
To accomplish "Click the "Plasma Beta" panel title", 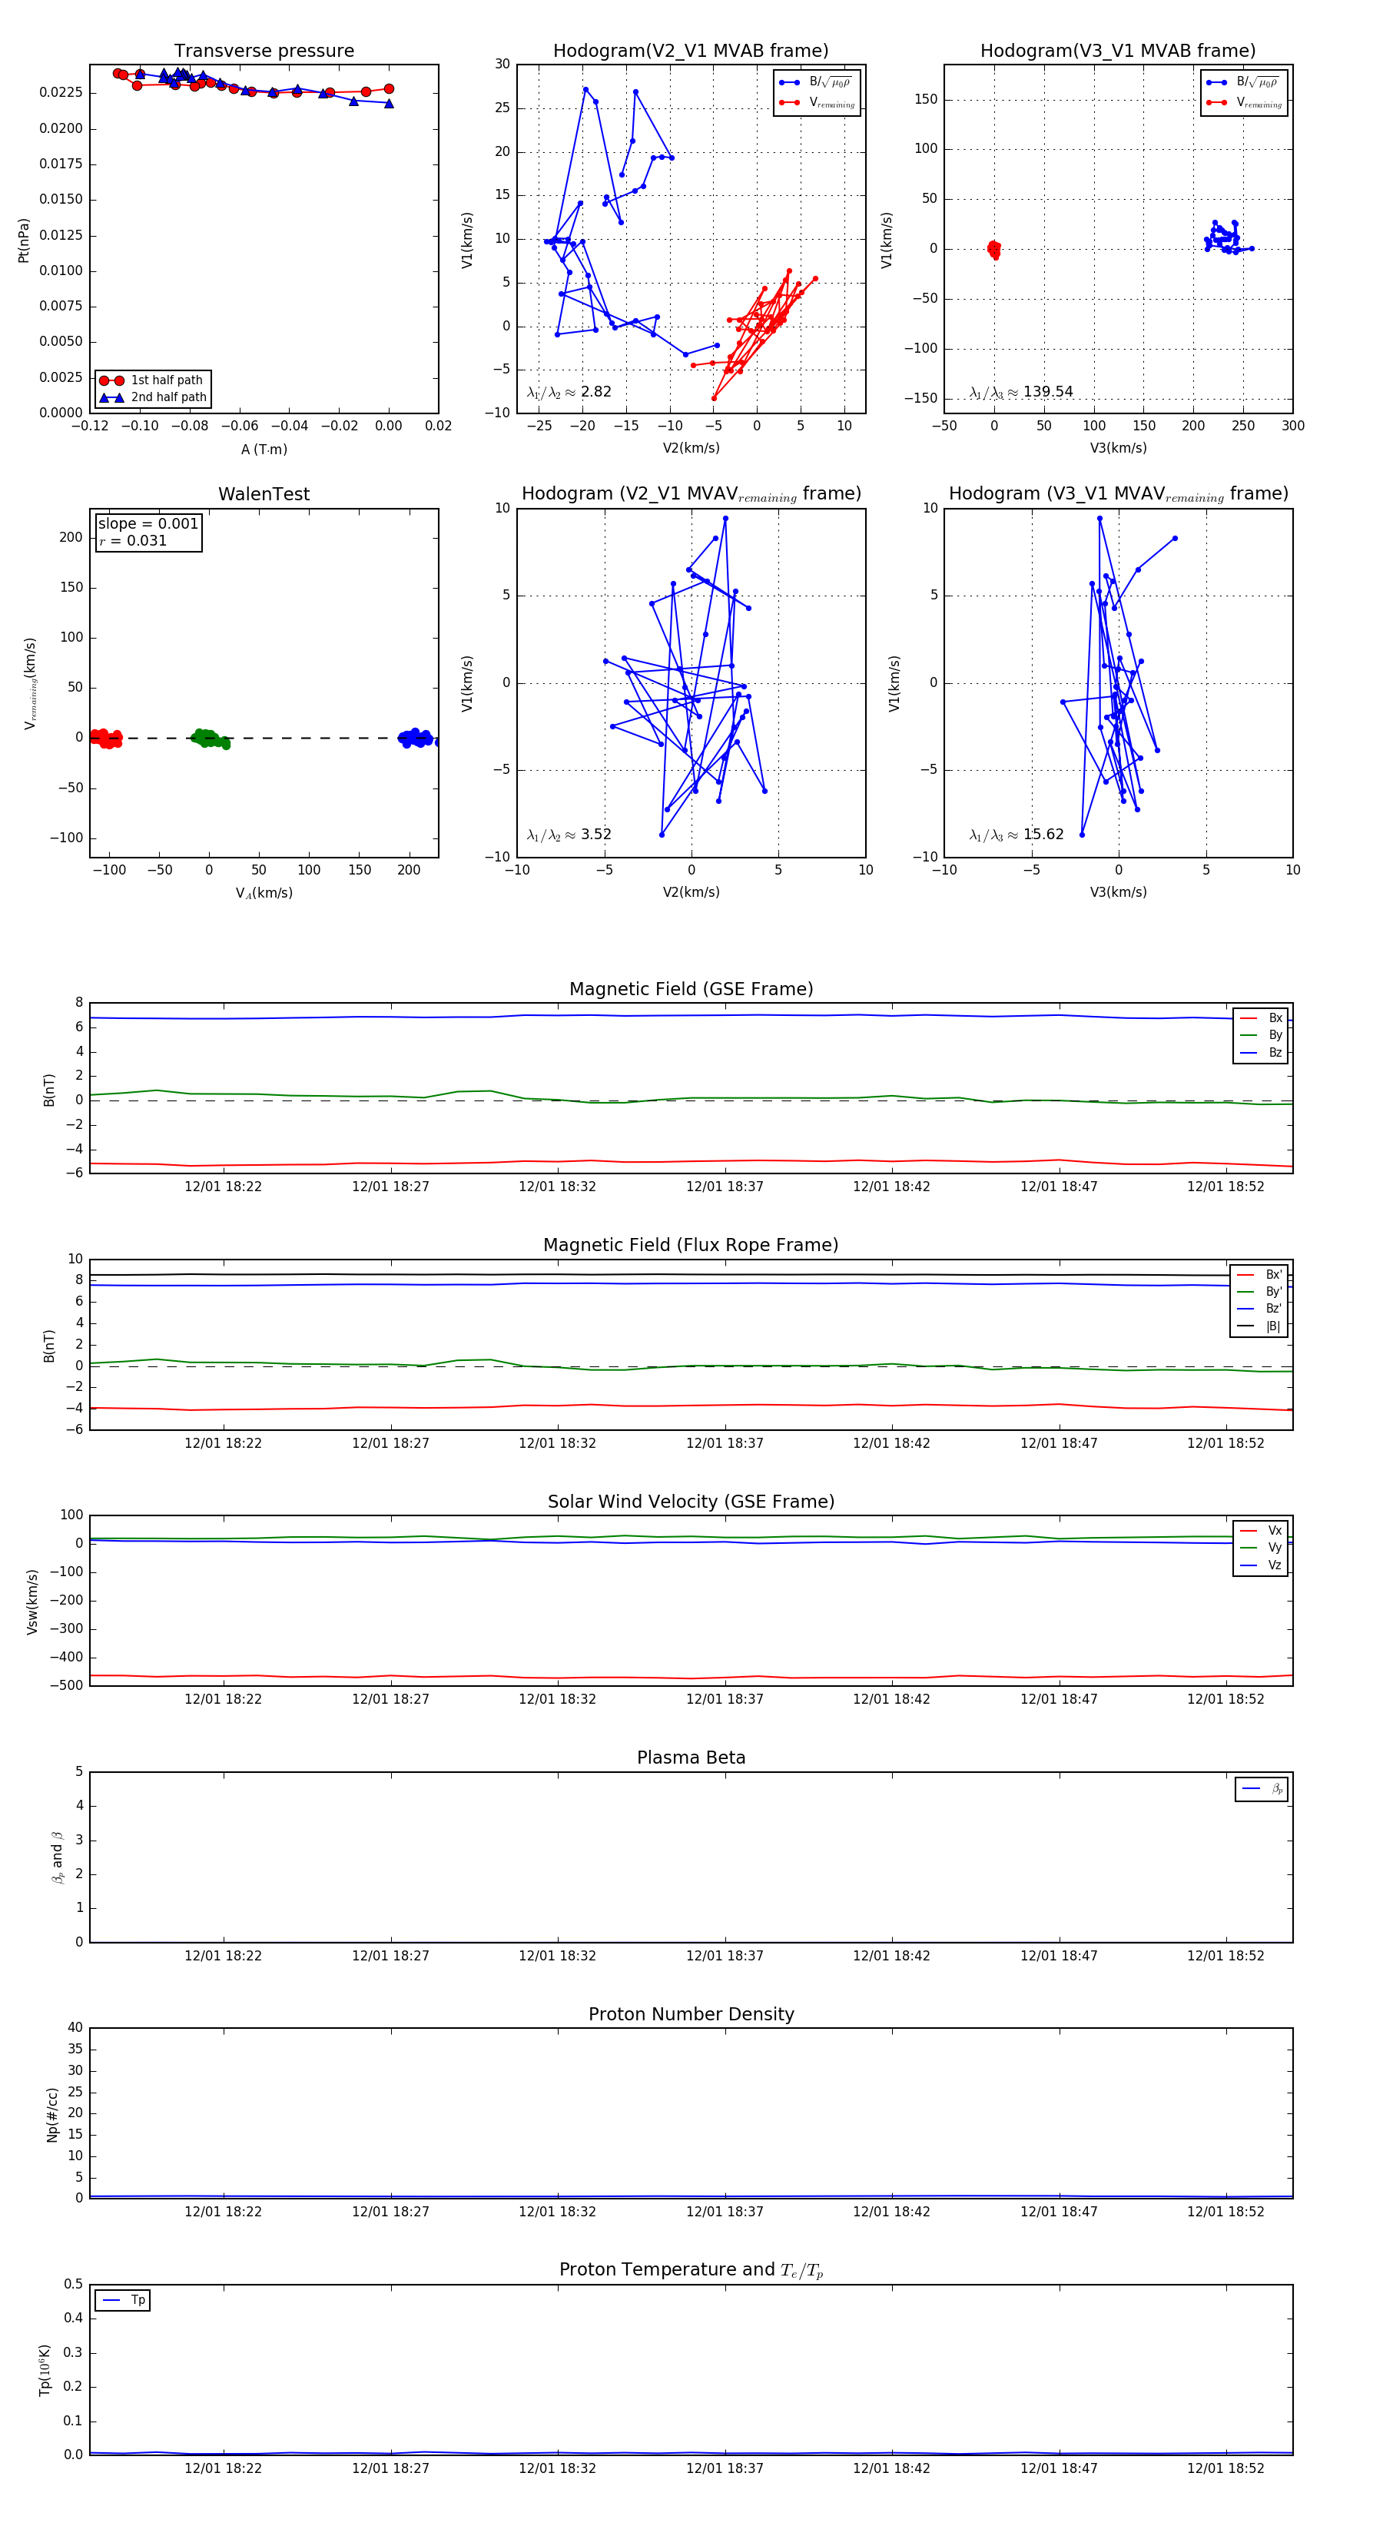I will tap(691, 1758).
